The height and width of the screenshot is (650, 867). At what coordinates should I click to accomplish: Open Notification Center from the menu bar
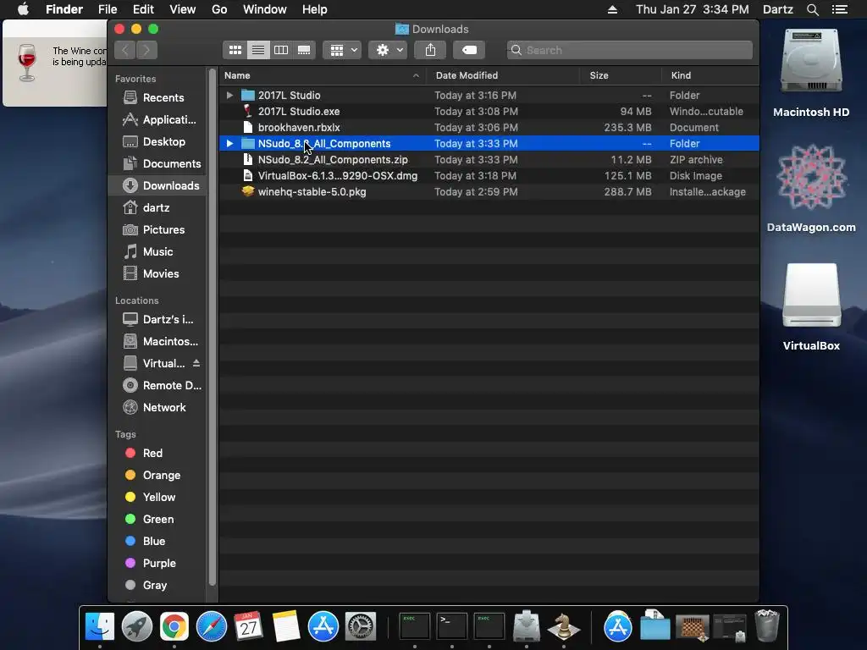pyautogui.click(x=839, y=9)
